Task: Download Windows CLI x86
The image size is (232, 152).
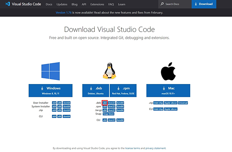Action: click(60, 116)
